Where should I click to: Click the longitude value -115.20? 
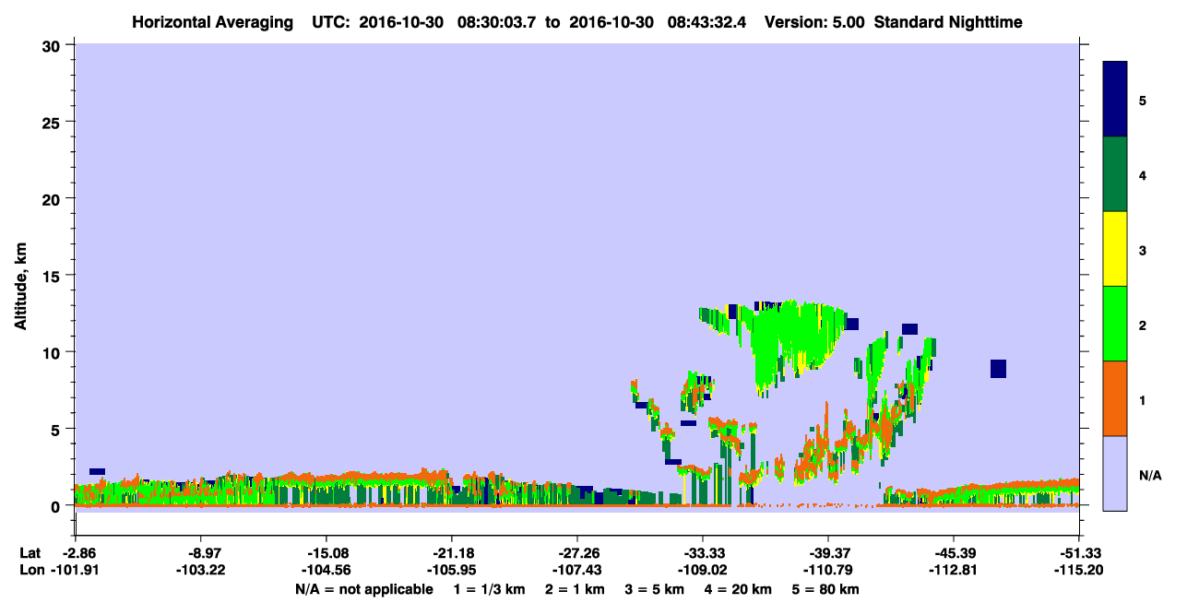[1079, 570]
